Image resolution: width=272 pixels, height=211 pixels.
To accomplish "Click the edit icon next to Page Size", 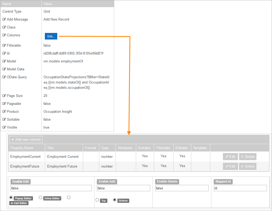I will [x=4, y=96].
